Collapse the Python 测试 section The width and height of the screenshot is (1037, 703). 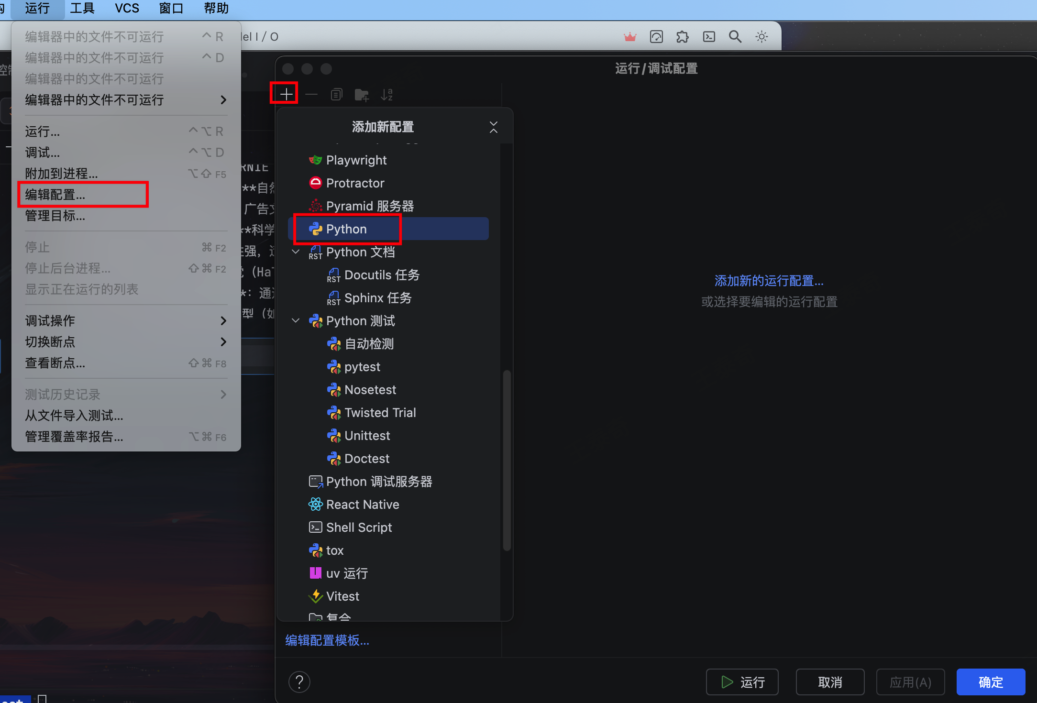(x=295, y=320)
